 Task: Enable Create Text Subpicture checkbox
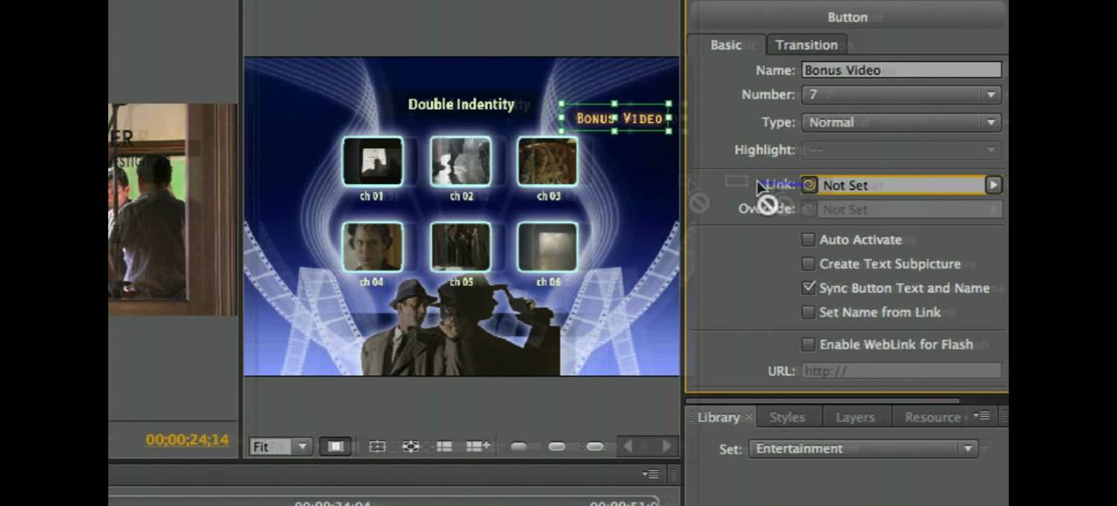point(808,263)
